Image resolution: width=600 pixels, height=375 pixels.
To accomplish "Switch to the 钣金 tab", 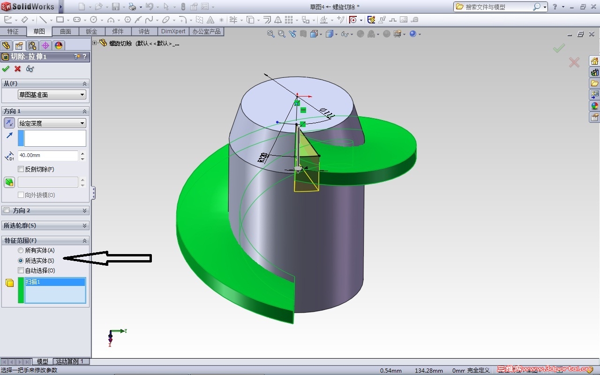I will [x=92, y=31].
